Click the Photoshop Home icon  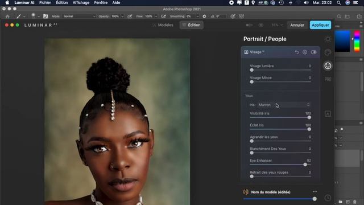[x=7, y=17]
